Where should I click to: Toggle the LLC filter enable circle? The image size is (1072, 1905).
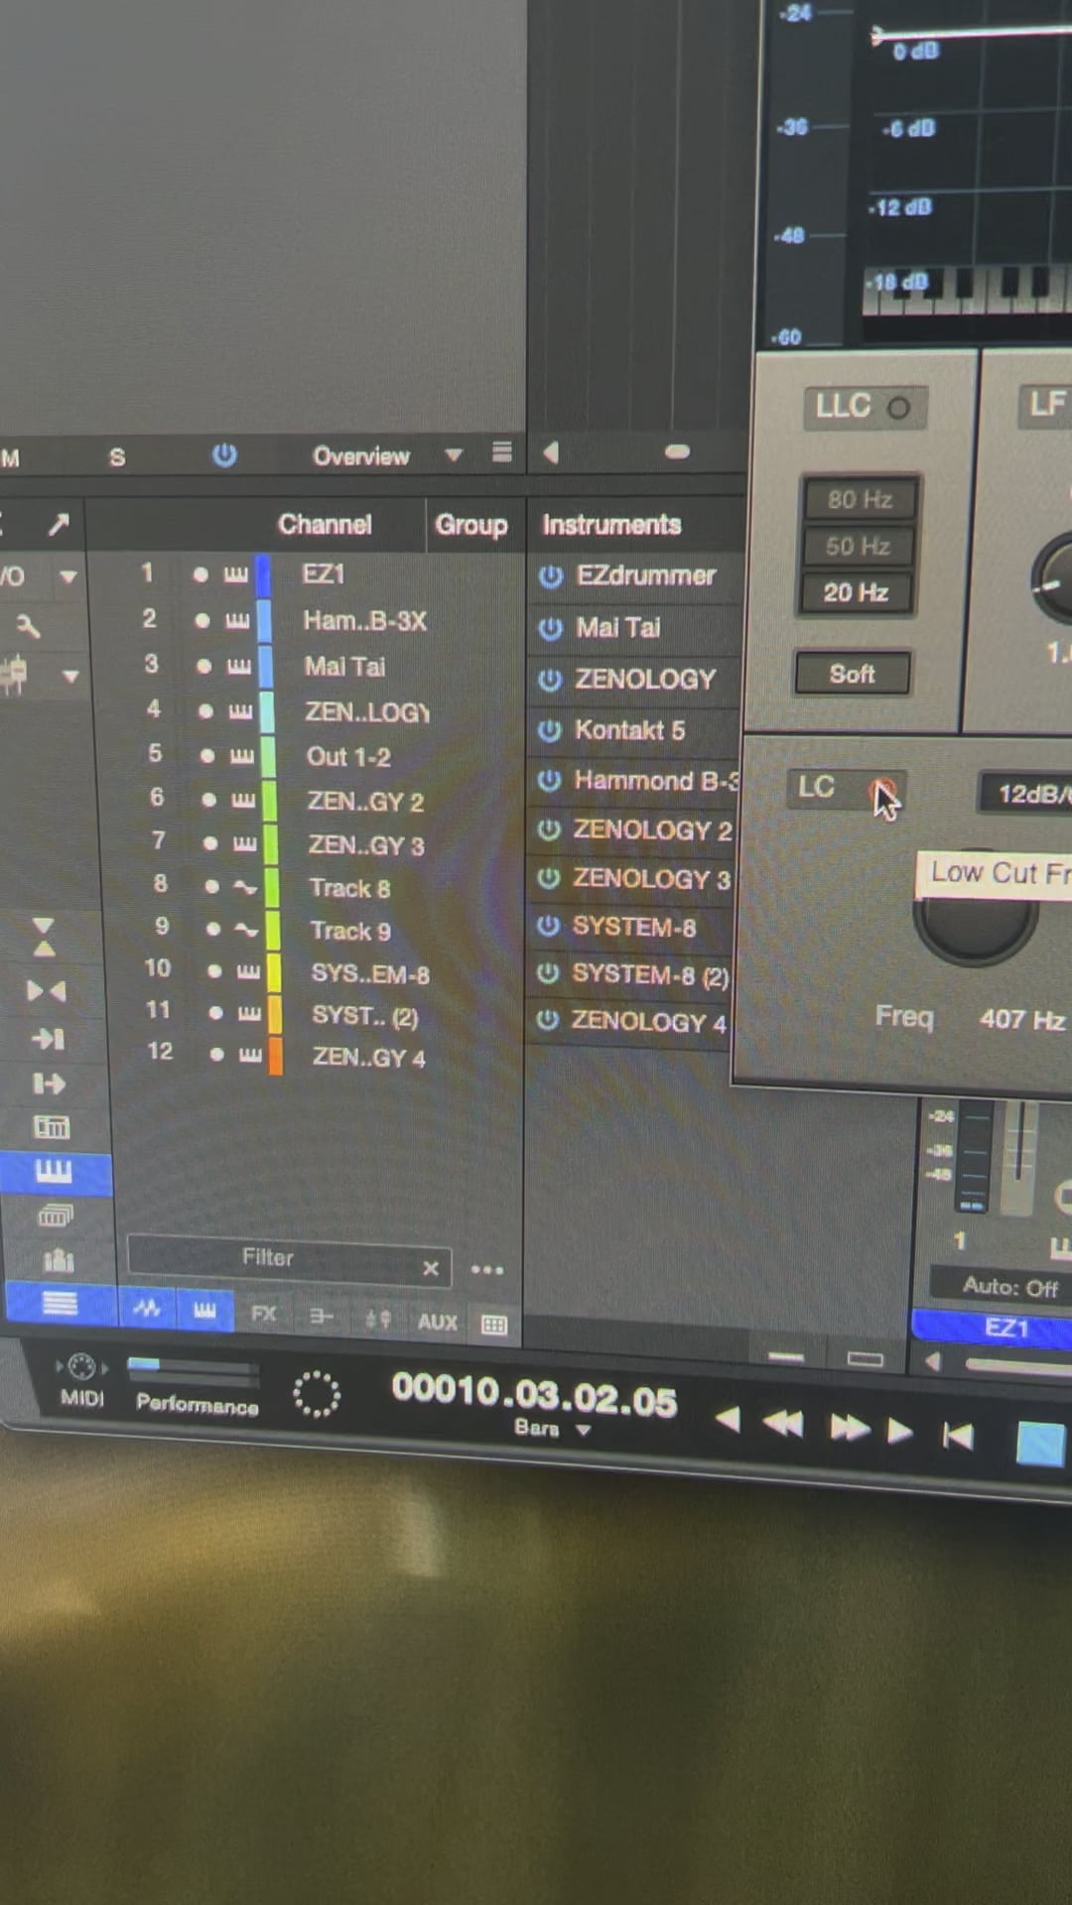897,408
